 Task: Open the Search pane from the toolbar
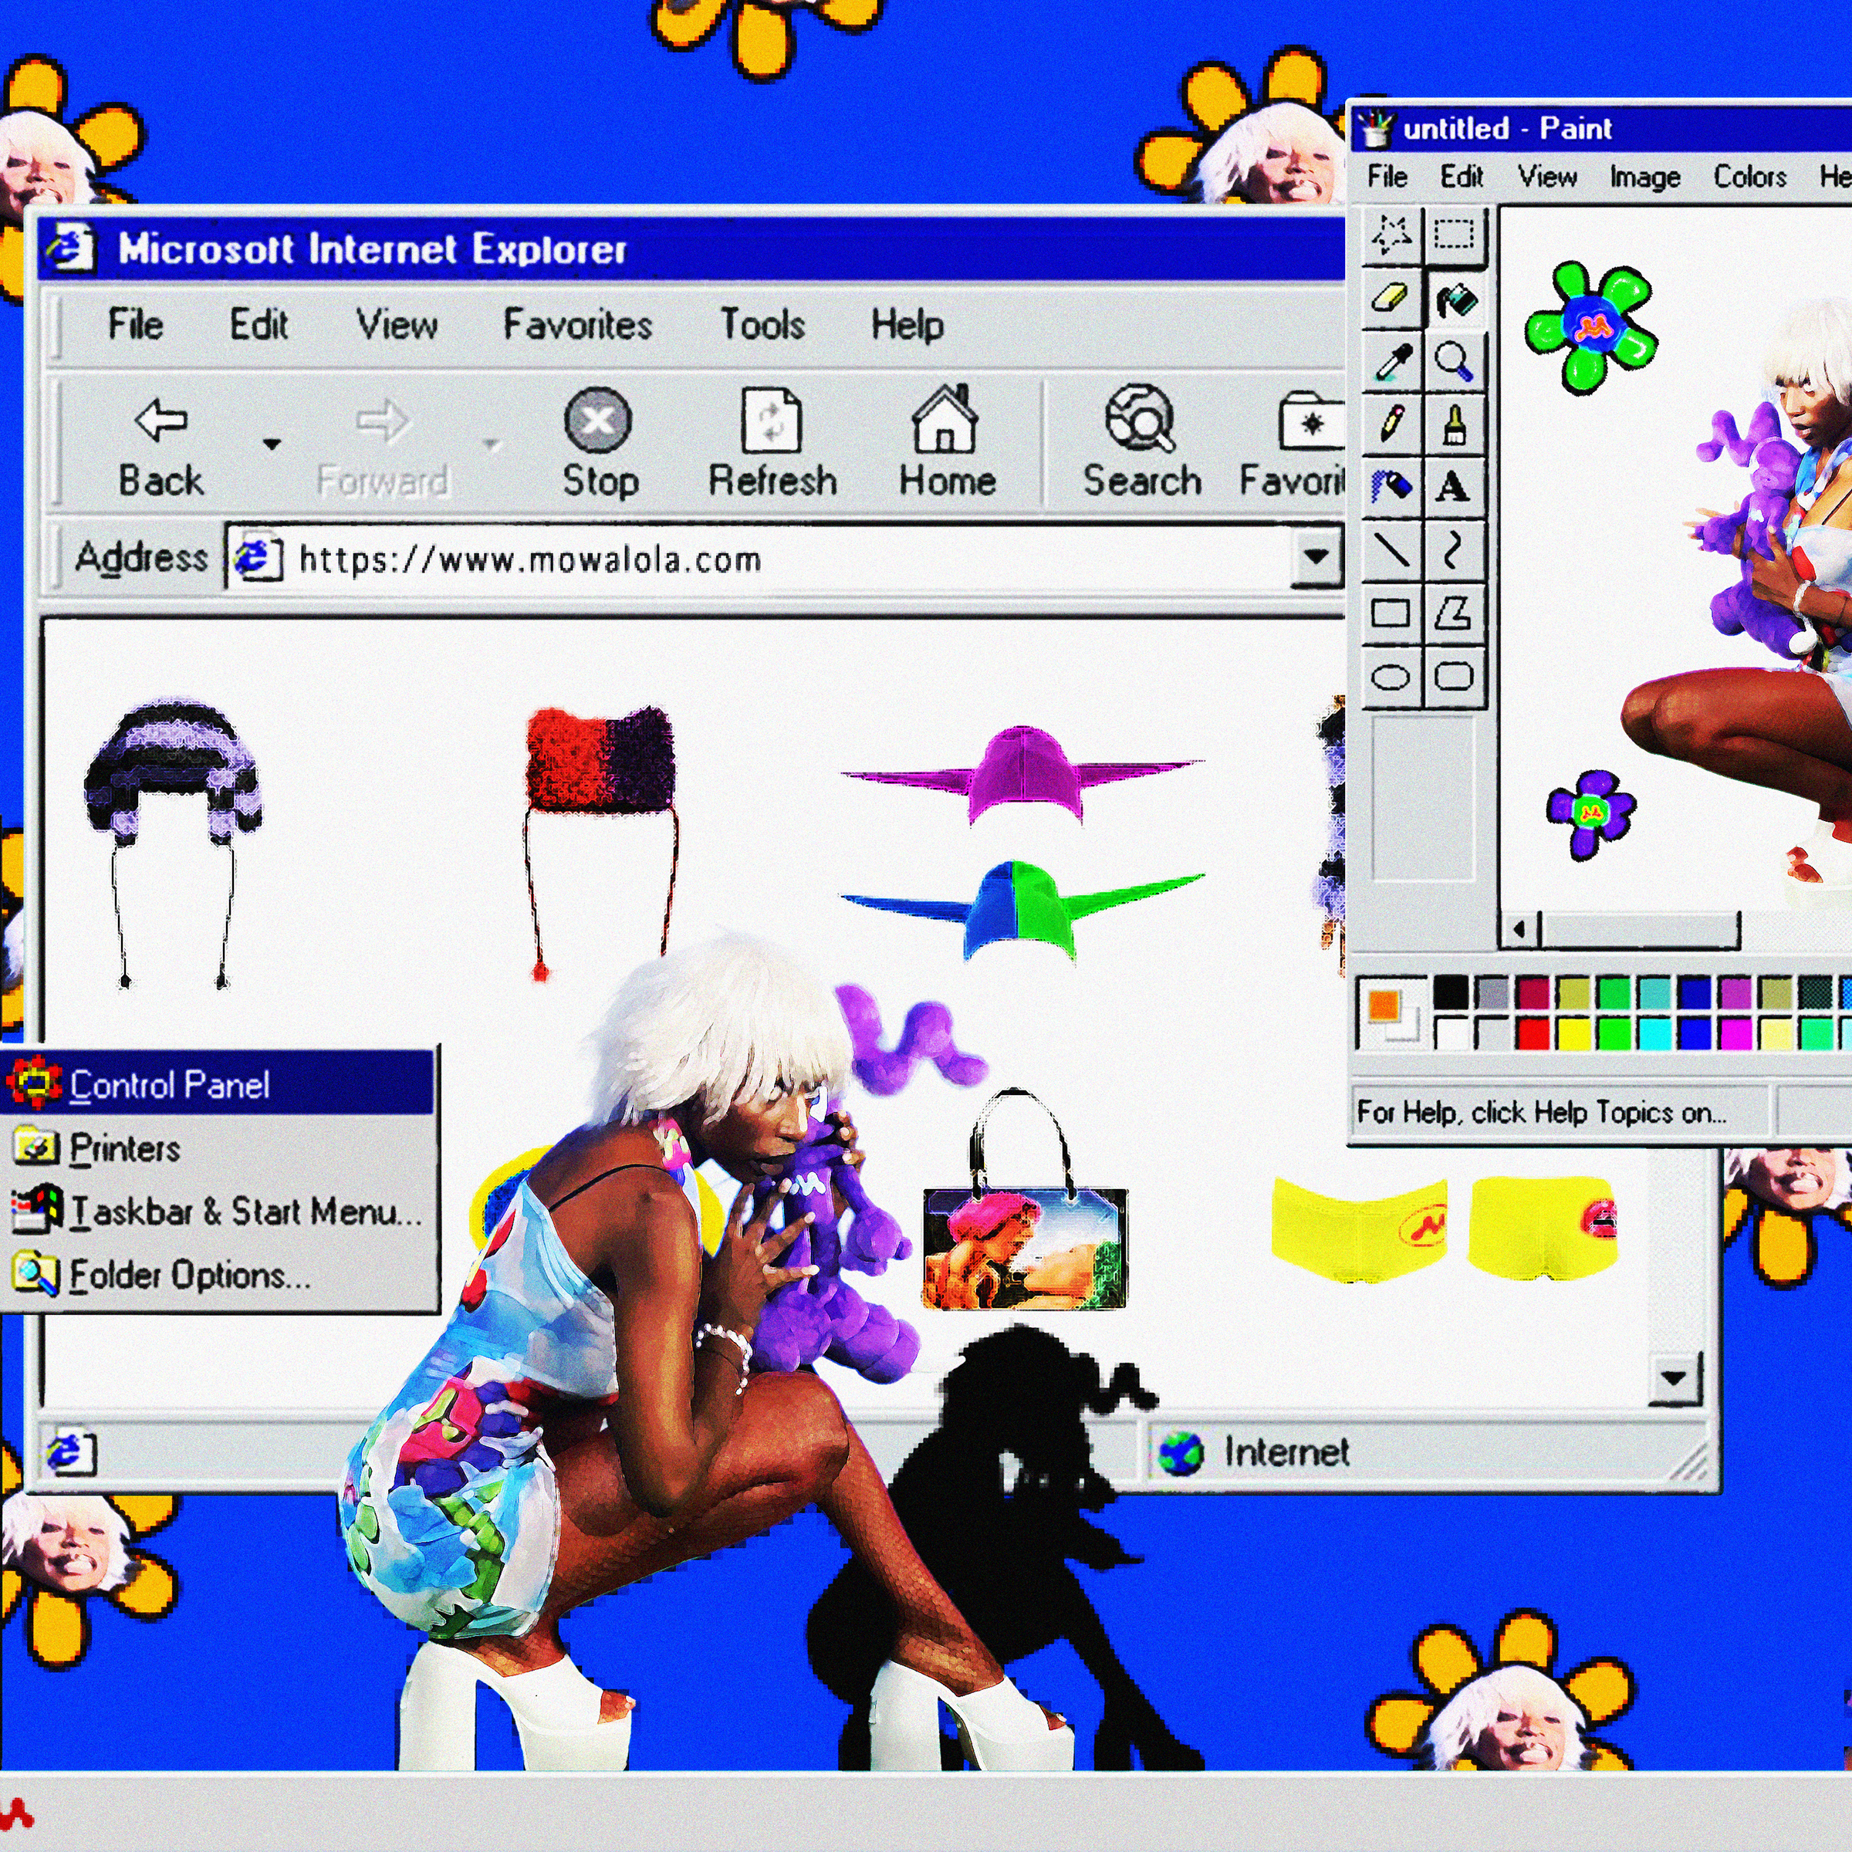tap(1142, 441)
